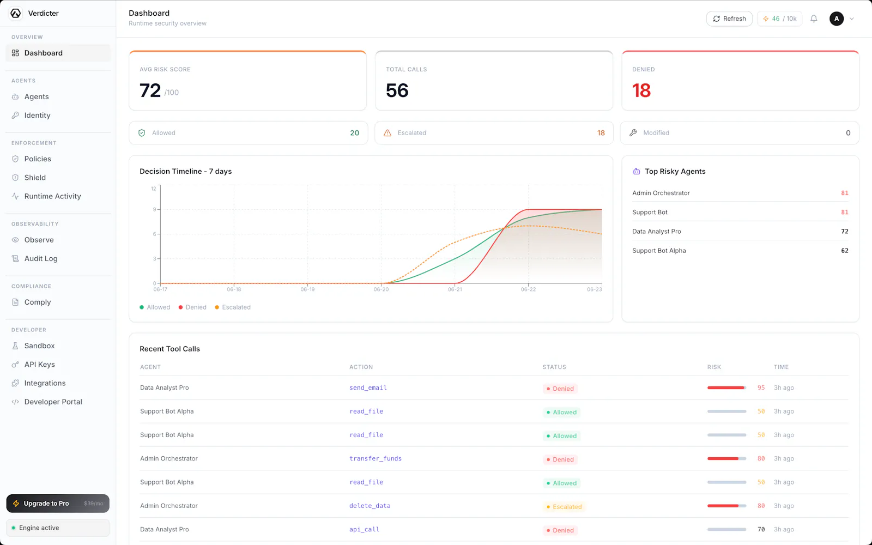Click risk bar for send_email row

click(726, 388)
